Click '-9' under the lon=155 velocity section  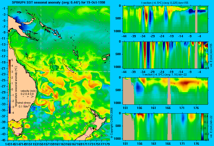(x=190, y=72)
